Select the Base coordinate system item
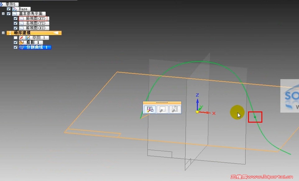The height and width of the screenshot is (181, 299). 21,9
